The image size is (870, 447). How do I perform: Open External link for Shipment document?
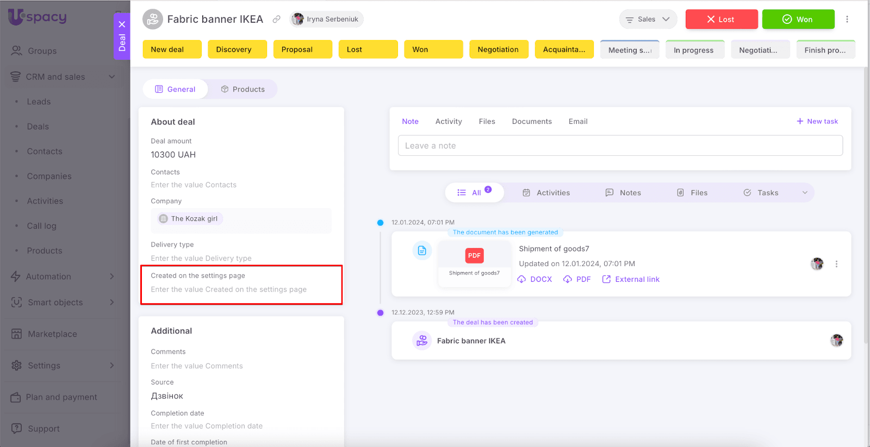[631, 279]
